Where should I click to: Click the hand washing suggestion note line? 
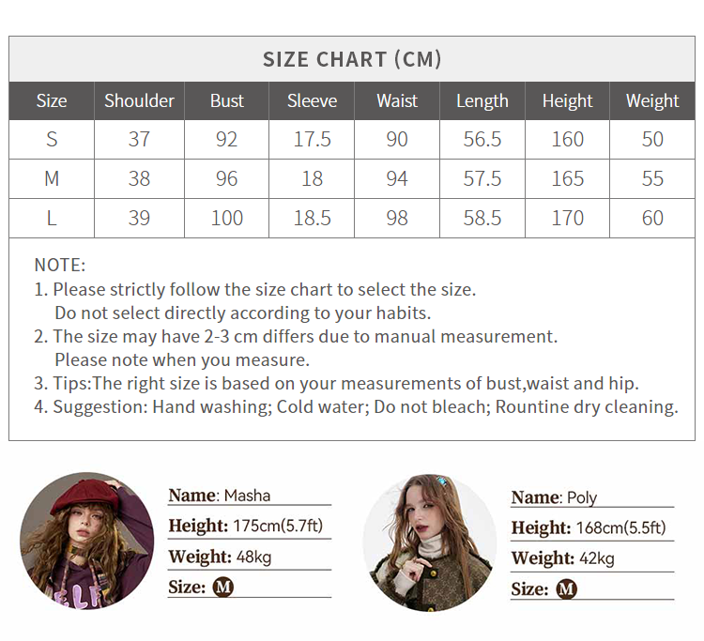pos(356,406)
